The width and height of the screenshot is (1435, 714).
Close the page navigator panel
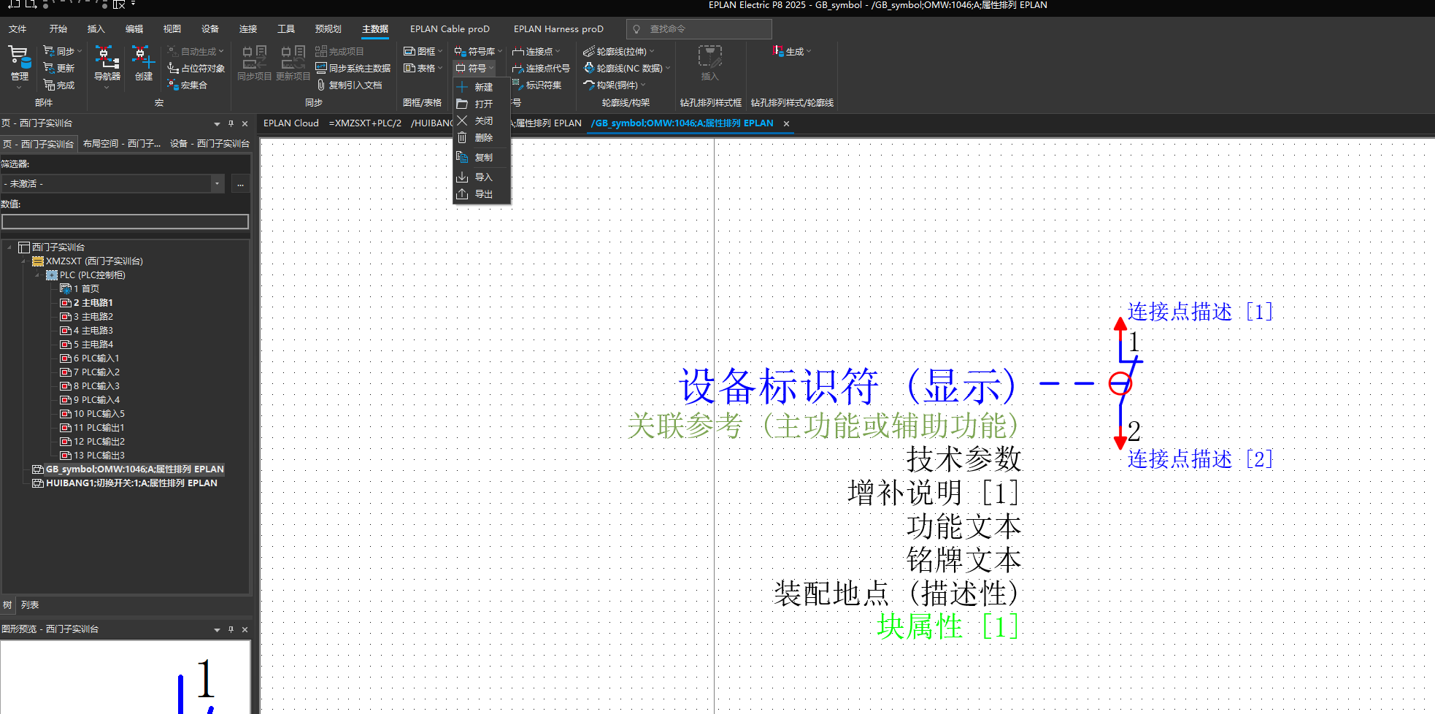[245, 123]
